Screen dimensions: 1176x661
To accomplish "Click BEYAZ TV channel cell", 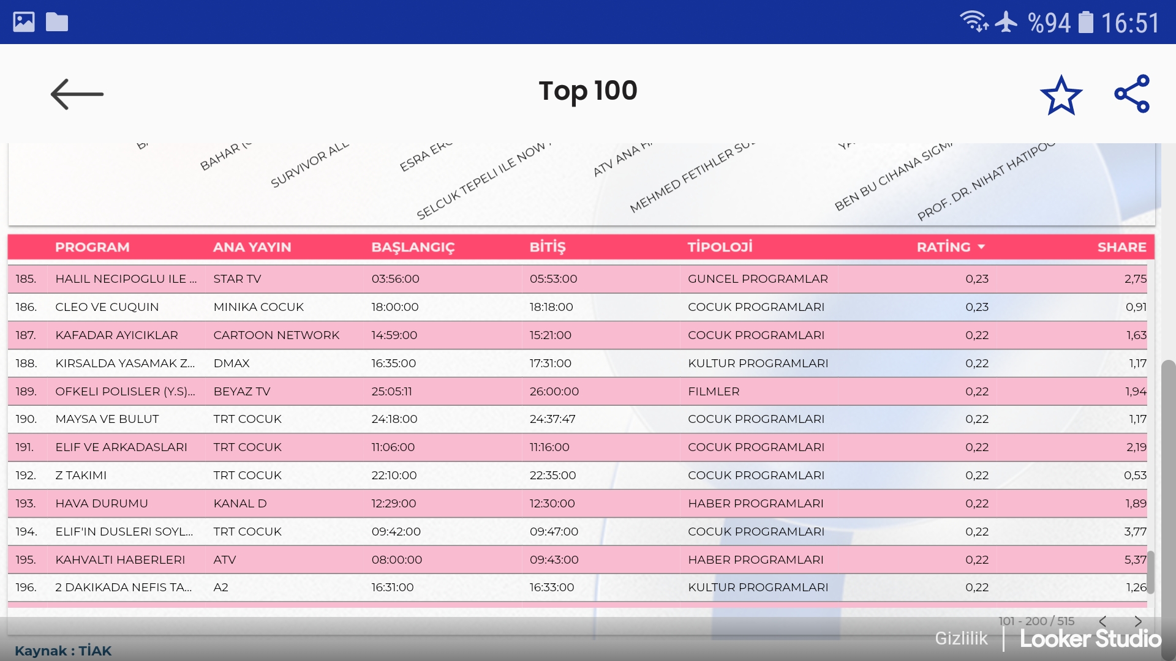I will [241, 391].
